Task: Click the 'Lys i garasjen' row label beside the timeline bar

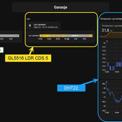Action: point(34,36)
